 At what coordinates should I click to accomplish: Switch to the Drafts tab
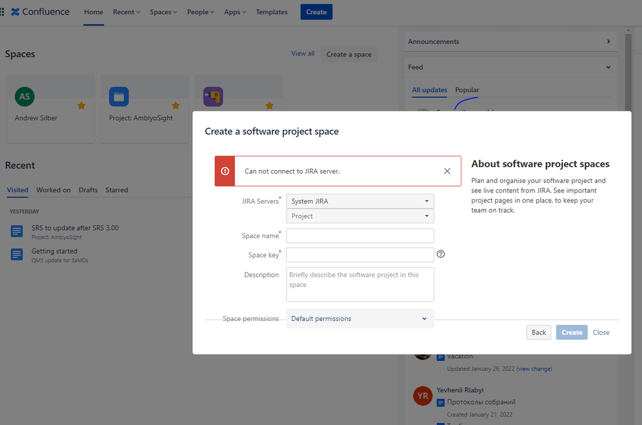pos(88,190)
